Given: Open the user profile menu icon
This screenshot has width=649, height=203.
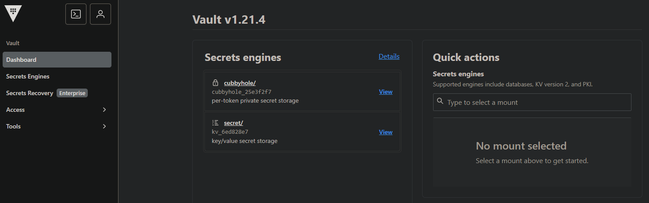Looking at the screenshot, I should pyautogui.click(x=100, y=14).
